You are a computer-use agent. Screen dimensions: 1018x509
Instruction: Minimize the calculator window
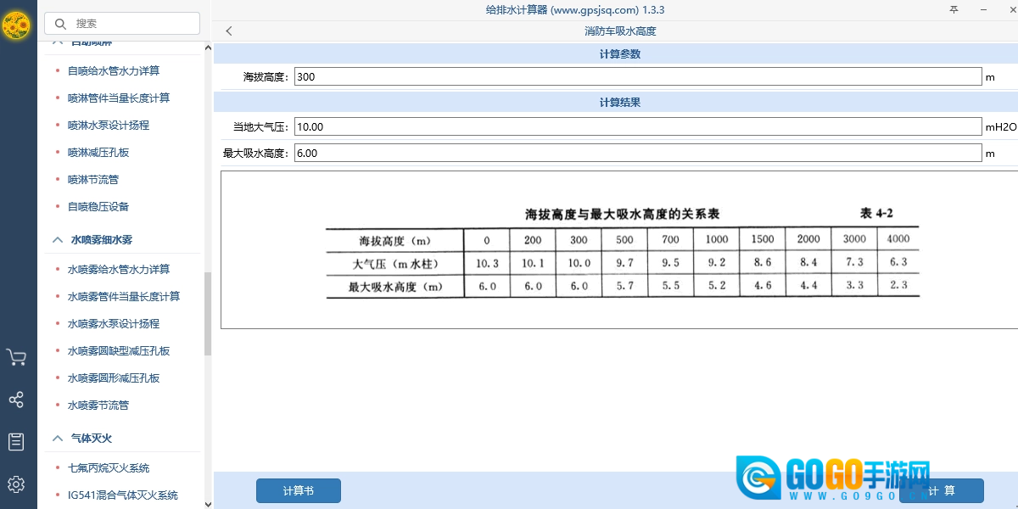pos(984,9)
